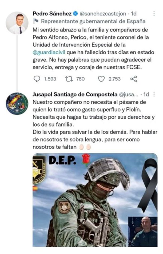Like the tweet by Pedro Sánchez
Image resolution: width=163 pixels, height=254 pixels.
click(x=101, y=79)
